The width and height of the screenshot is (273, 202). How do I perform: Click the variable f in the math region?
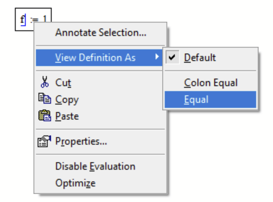(x=22, y=20)
